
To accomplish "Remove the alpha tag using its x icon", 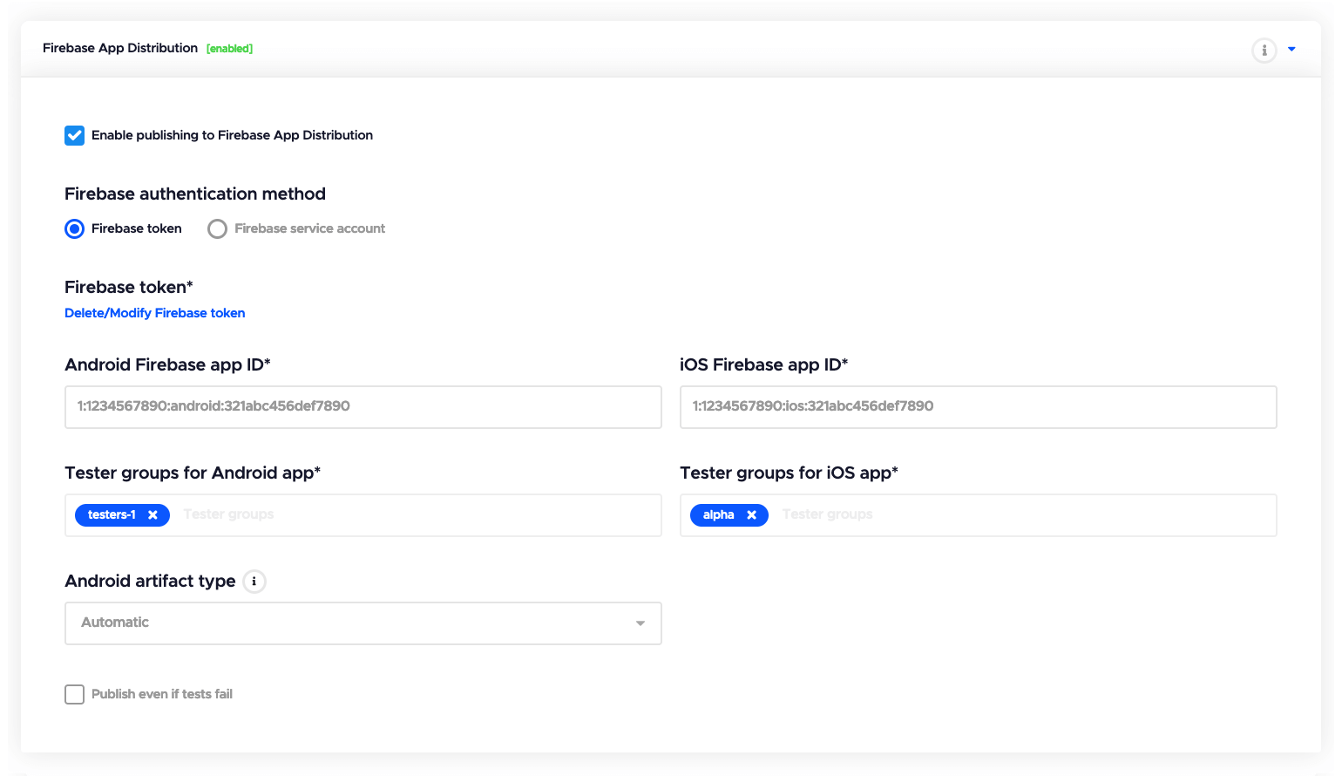I will [751, 514].
